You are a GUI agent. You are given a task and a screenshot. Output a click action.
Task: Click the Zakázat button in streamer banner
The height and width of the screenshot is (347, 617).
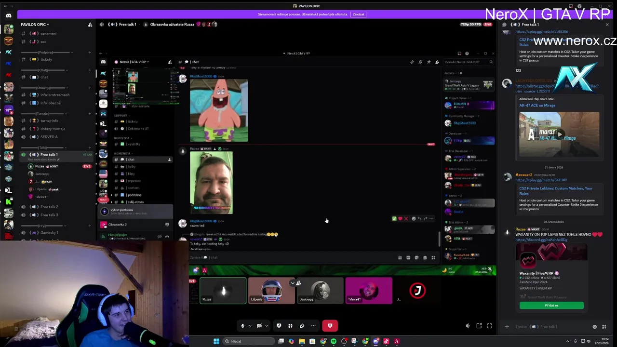click(x=359, y=14)
